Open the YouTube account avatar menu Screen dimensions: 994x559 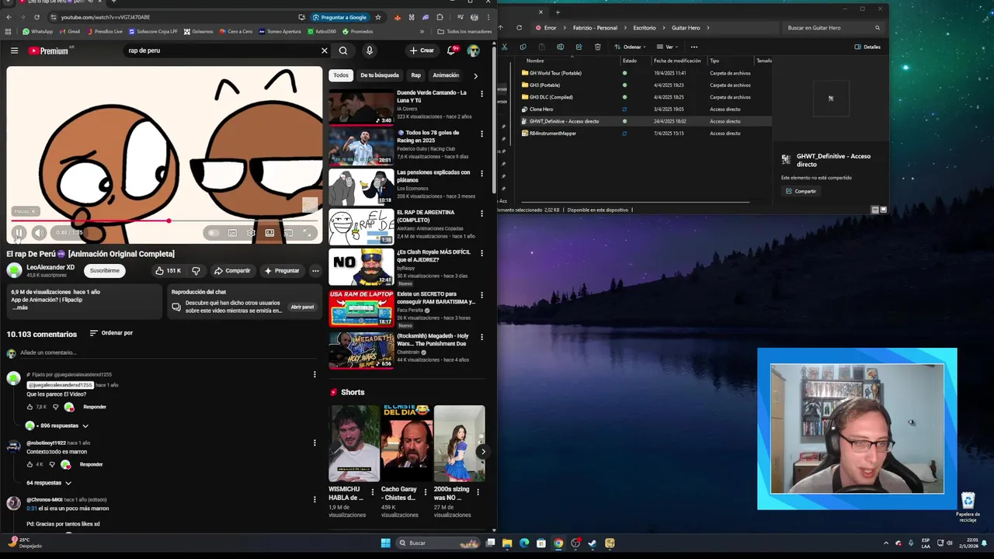tap(474, 50)
